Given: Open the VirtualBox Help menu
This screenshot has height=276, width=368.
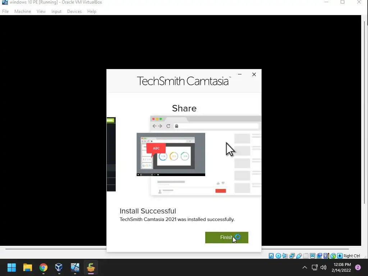Looking at the screenshot, I should [92, 11].
